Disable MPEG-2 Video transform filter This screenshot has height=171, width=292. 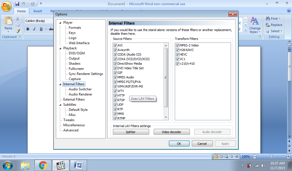coord(177,45)
